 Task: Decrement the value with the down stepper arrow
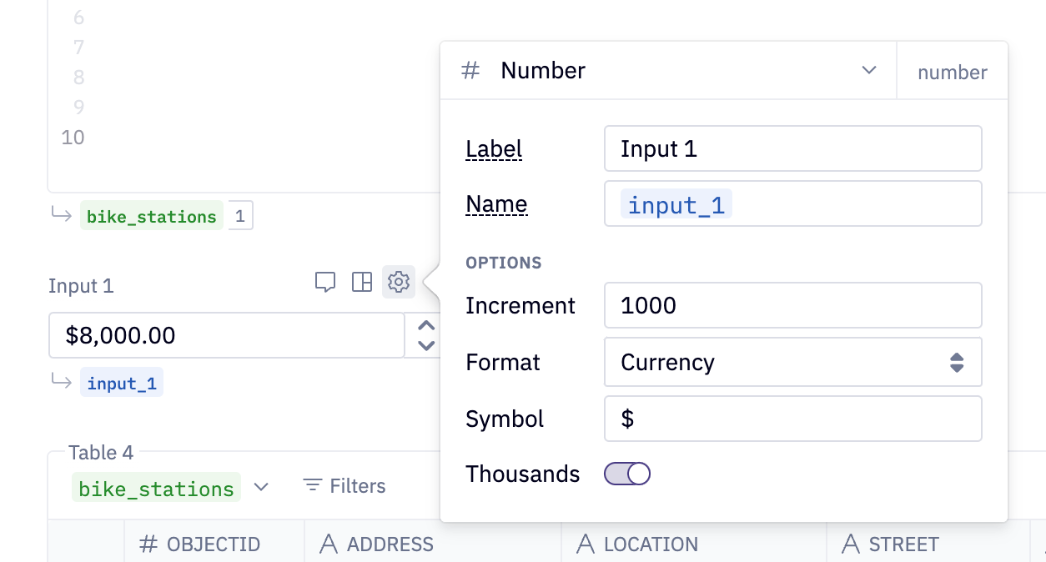coord(426,344)
